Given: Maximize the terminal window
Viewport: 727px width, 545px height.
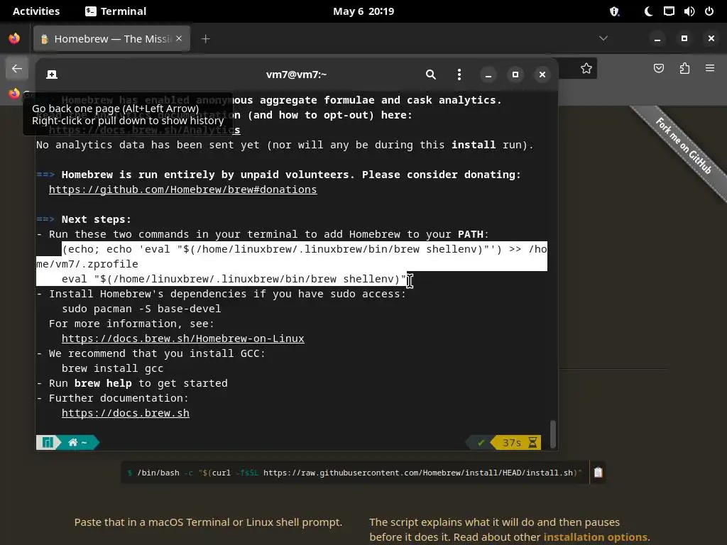Looking at the screenshot, I should (x=515, y=75).
